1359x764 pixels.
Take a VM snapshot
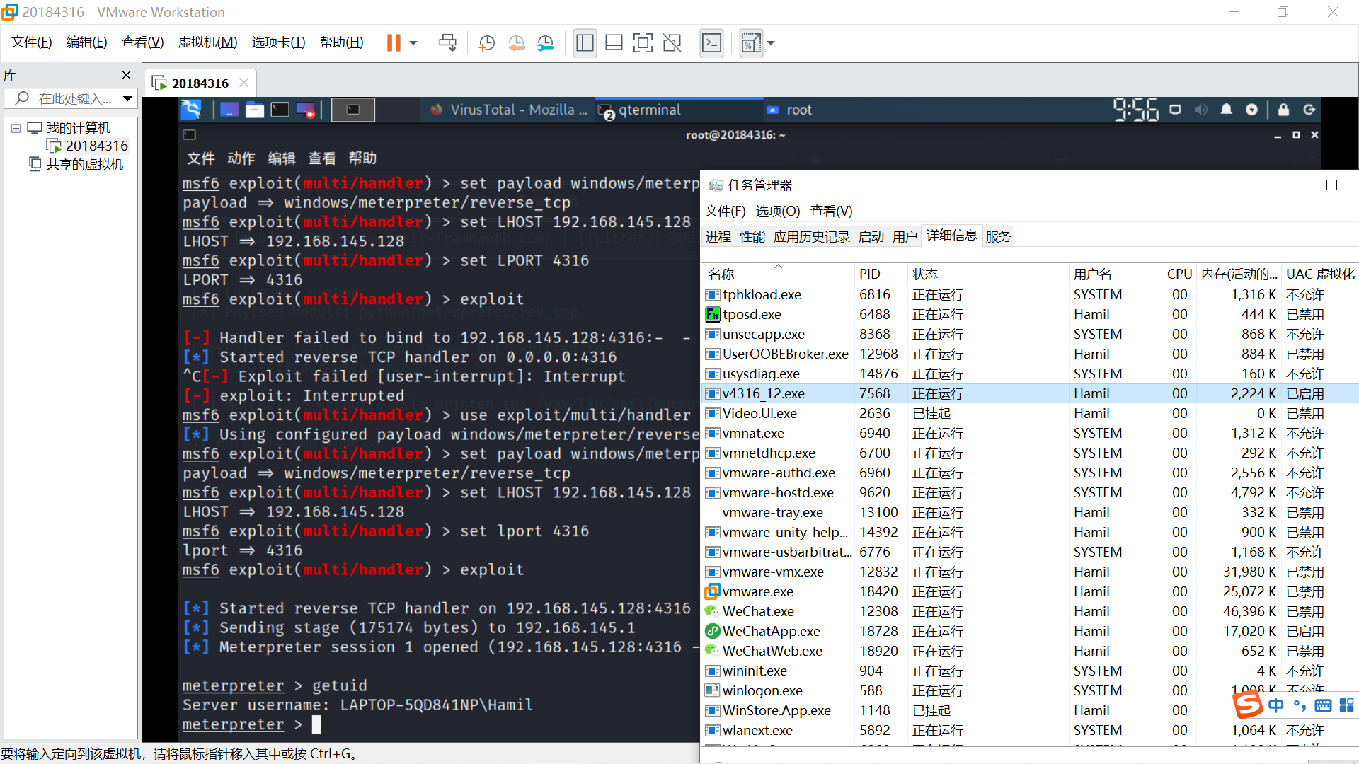(x=487, y=43)
